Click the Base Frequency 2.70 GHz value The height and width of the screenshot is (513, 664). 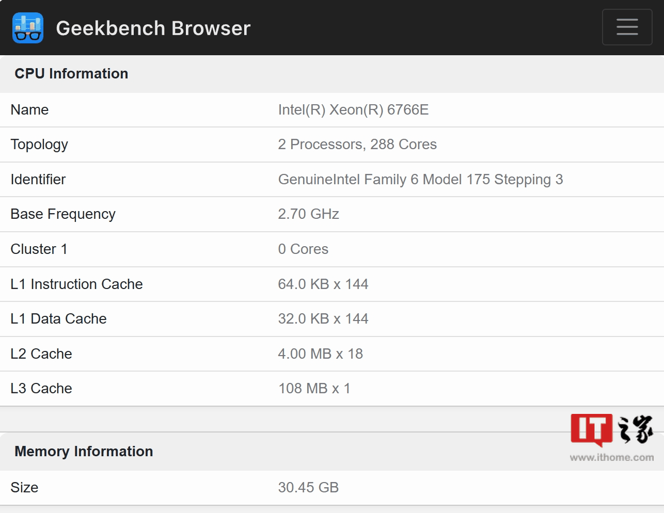[x=308, y=214]
